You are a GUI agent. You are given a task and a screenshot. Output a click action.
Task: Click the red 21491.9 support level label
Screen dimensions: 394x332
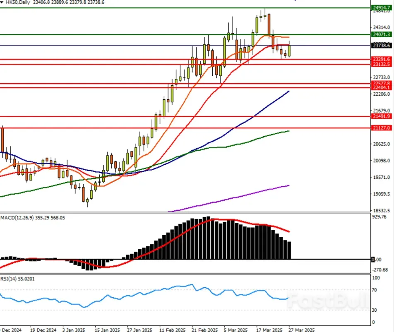(382, 117)
